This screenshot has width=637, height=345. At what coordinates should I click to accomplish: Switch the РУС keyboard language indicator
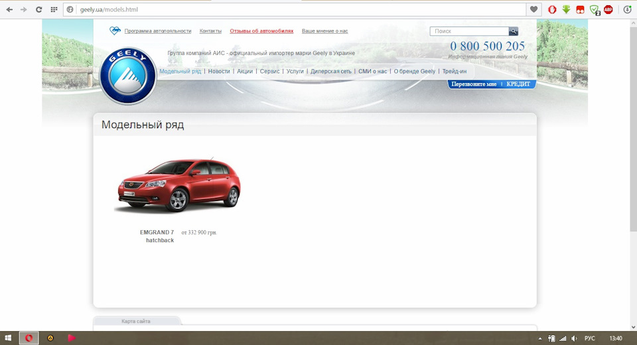tap(589, 338)
